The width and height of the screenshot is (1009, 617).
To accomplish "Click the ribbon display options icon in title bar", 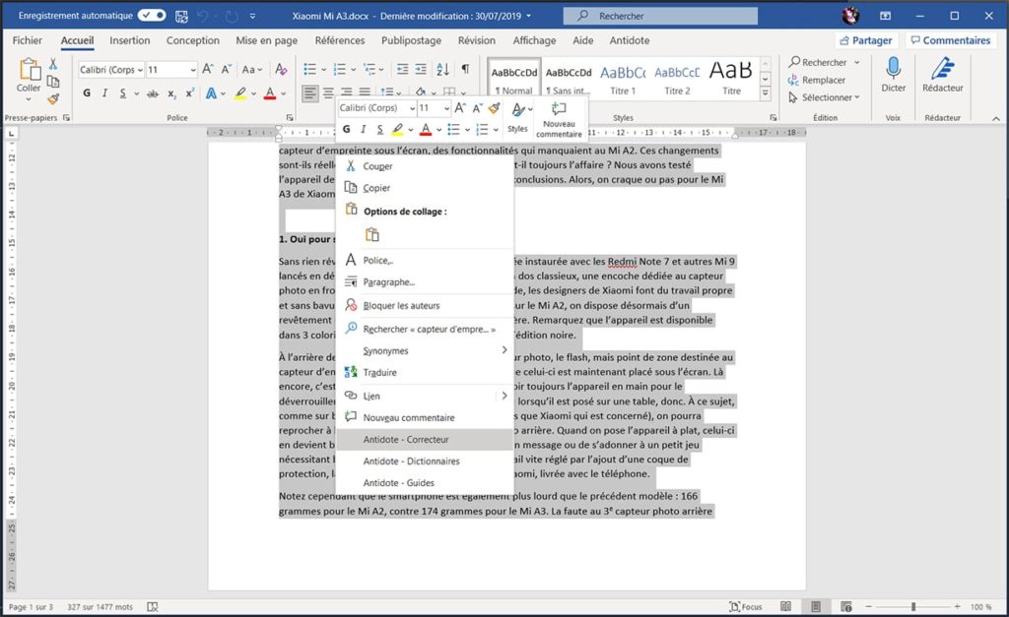I will pyautogui.click(x=886, y=16).
